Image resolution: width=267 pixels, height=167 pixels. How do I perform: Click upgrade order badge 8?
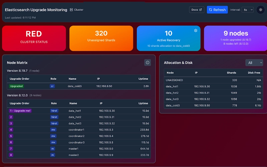pos(11,155)
